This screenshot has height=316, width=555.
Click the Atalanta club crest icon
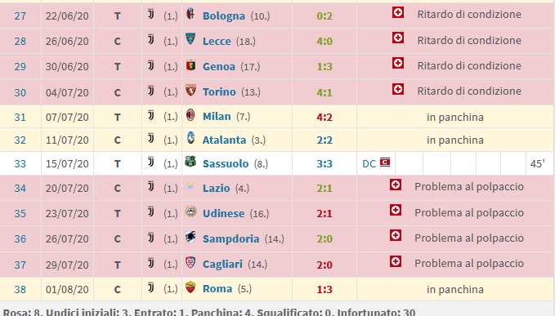(190, 138)
